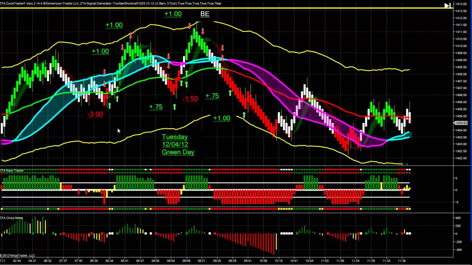Viewport: 472px width, 265px height.
Task: Click the 11:38 time axis label
Action: [402, 261]
